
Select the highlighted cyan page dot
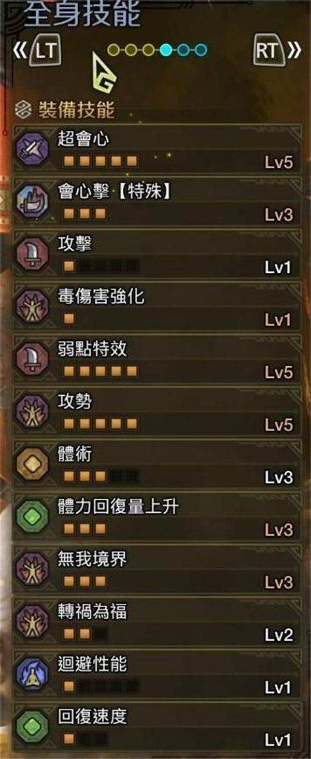tap(166, 50)
